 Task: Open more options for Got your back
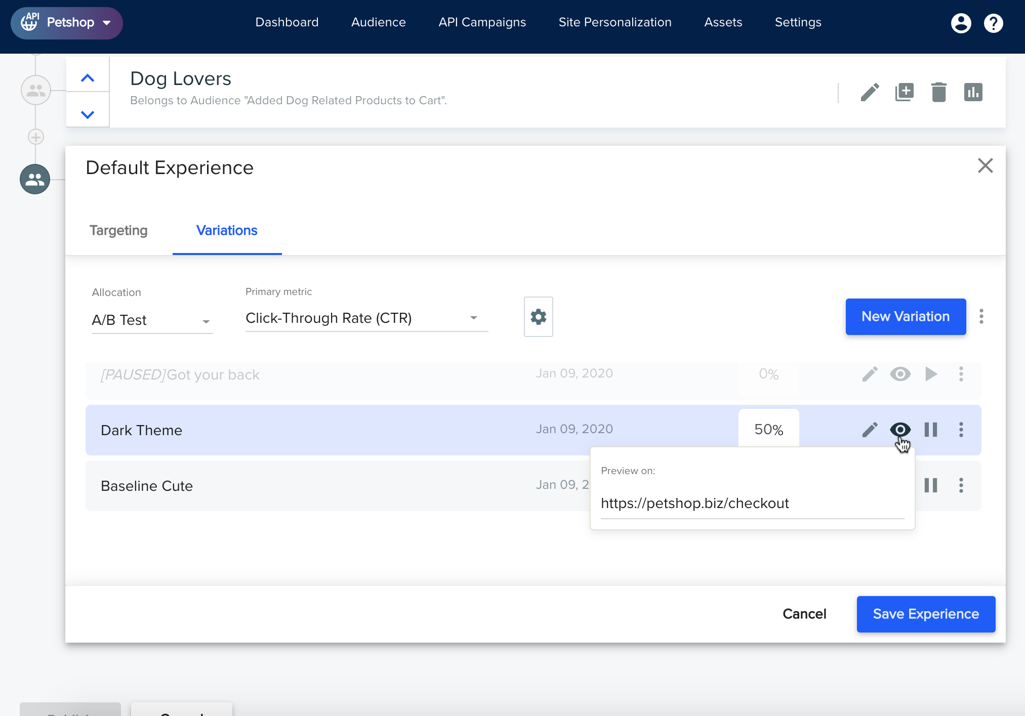click(961, 374)
